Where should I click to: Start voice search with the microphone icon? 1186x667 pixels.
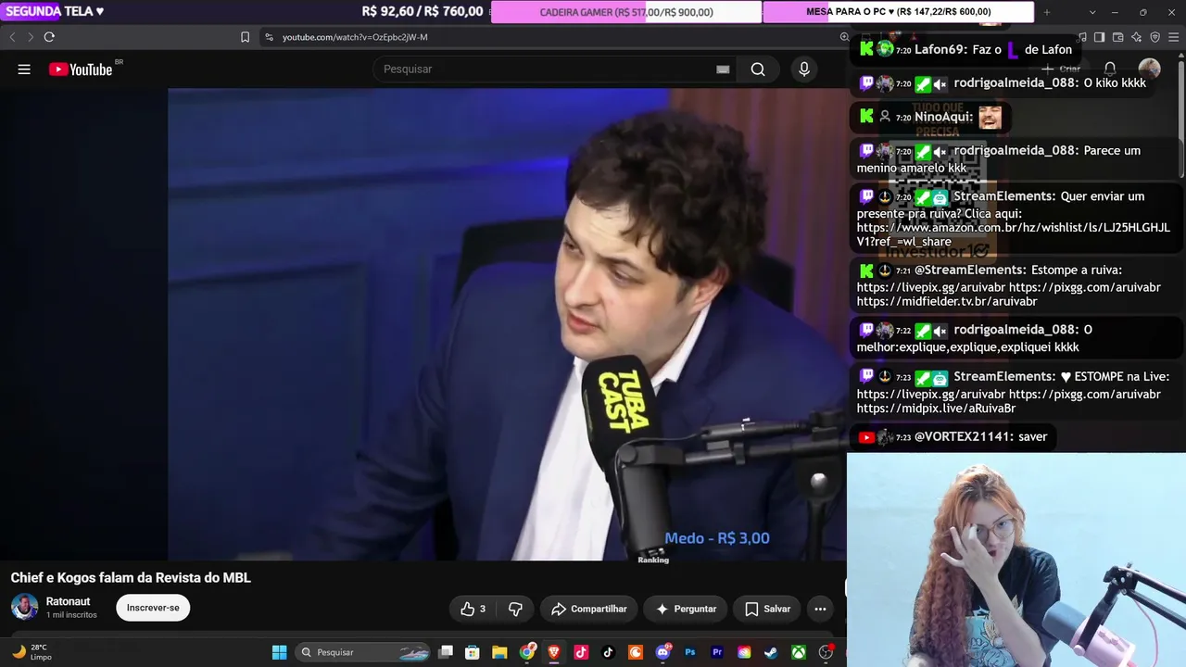coord(804,69)
